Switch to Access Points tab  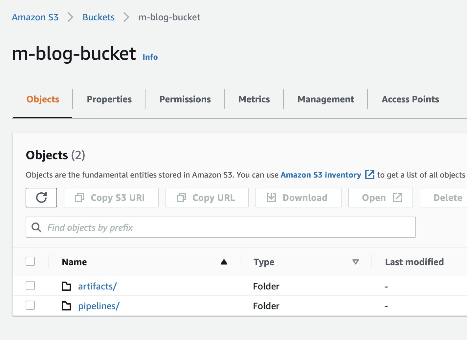pos(410,99)
